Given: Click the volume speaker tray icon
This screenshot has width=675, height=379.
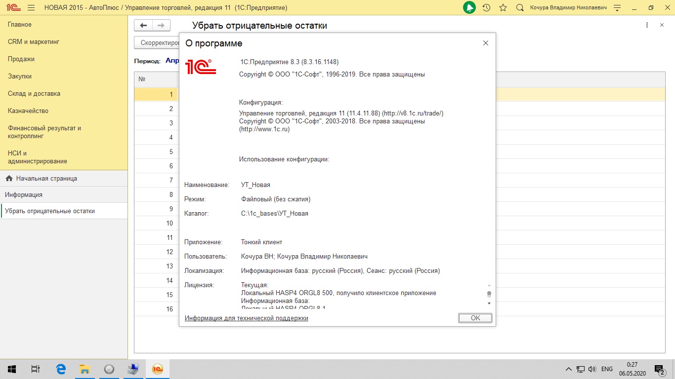Looking at the screenshot, I should (x=592, y=369).
